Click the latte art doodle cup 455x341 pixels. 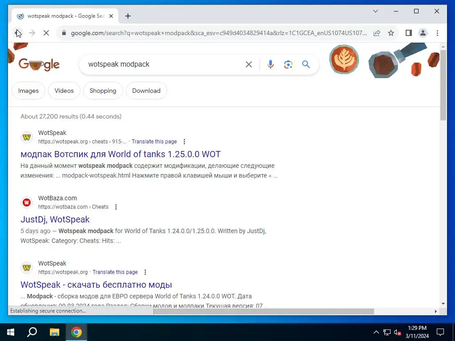[344, 59]
